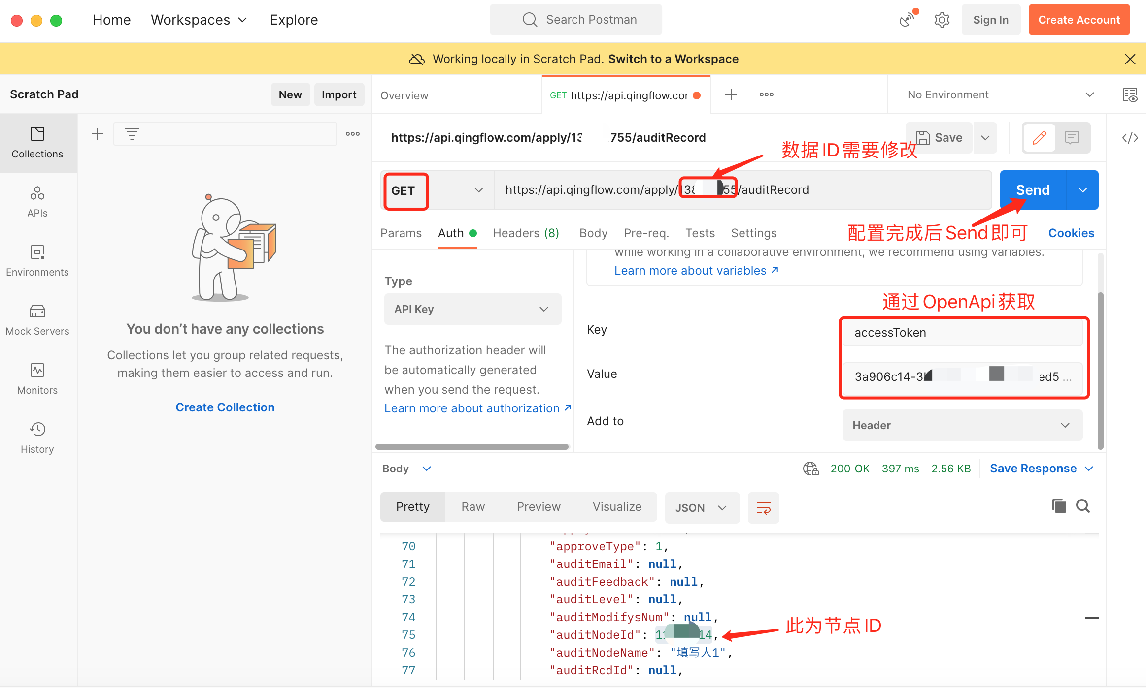1146x688 pixels.
Task: Open the Cookies link
Action: [1071, 233]
